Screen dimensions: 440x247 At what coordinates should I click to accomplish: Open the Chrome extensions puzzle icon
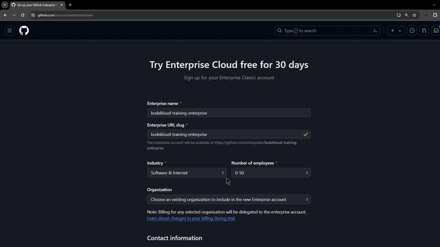(x=435, y=15)
